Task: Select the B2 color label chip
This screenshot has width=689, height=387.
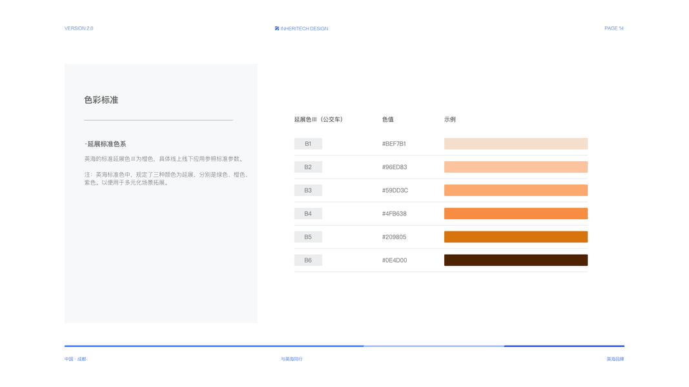Action: 308,167
